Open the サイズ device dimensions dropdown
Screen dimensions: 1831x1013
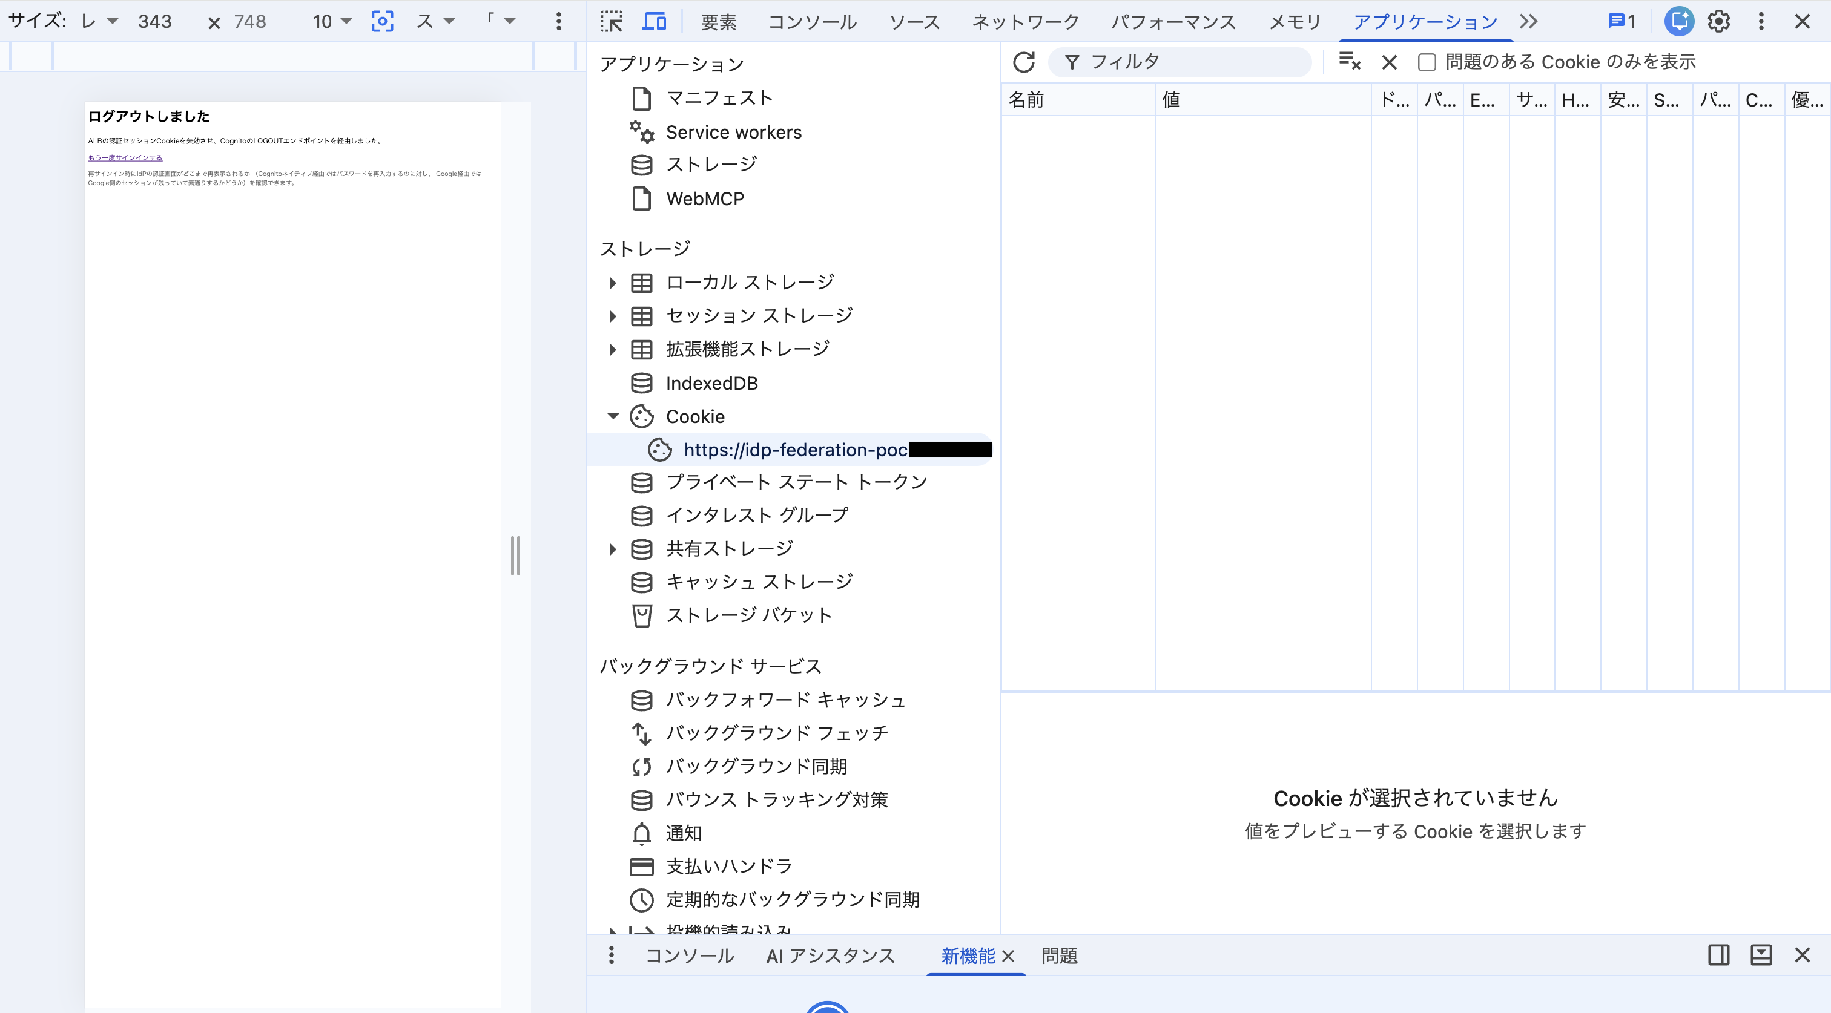pyautogui.click(x=99, y=21)
